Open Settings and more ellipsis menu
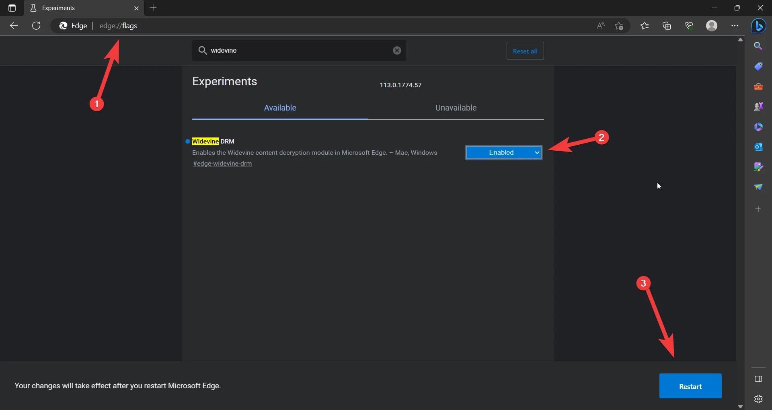This screenshot has height=410, width=772. (735, 26)
